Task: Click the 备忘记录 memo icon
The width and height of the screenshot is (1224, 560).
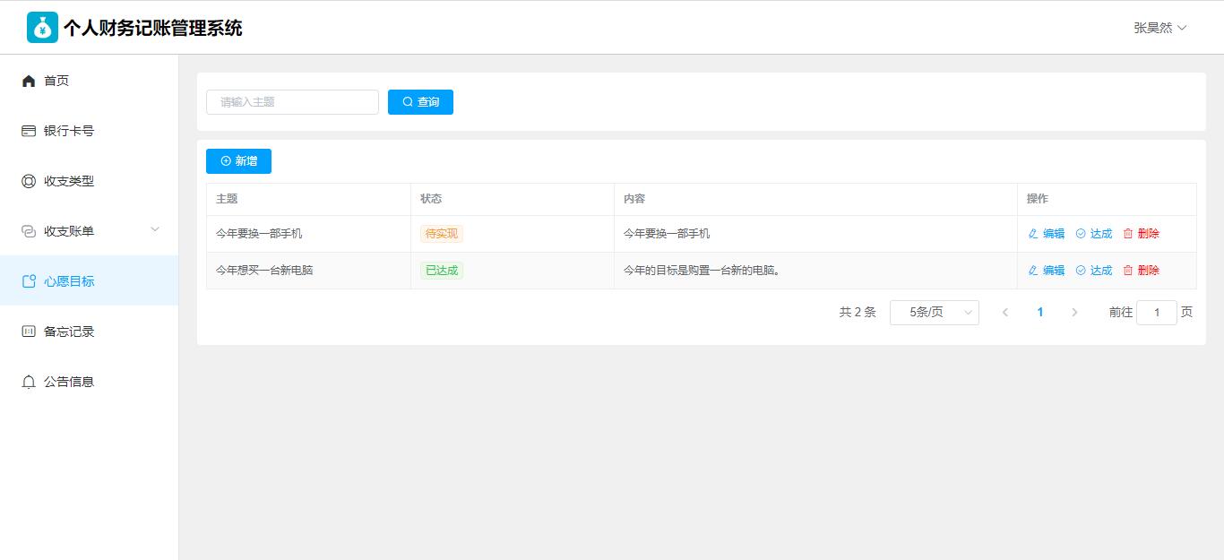Action: (x=29, y=332)
